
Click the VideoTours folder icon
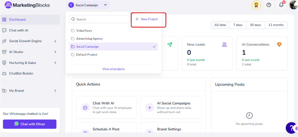73,31
